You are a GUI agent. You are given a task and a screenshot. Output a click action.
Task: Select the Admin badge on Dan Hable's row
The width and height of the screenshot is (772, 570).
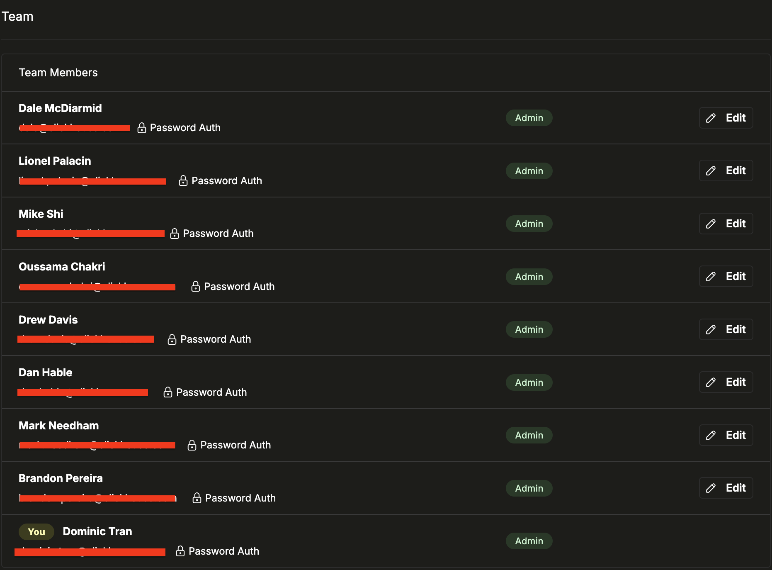529,382
